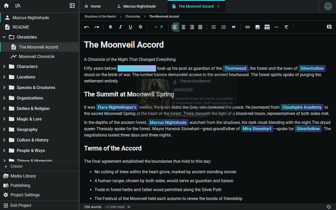Open the Moonveil Chronicle timeline
This screenshot has height=210, width=336.
39,56
